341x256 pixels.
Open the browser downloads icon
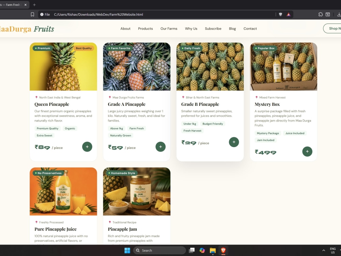click(339, 14)
